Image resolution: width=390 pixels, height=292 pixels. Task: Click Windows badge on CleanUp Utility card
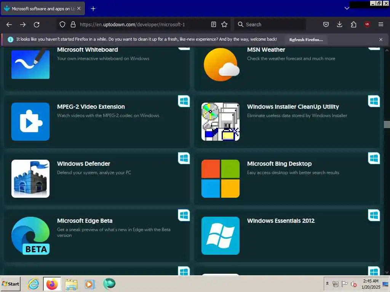click(x=374, y=101)
